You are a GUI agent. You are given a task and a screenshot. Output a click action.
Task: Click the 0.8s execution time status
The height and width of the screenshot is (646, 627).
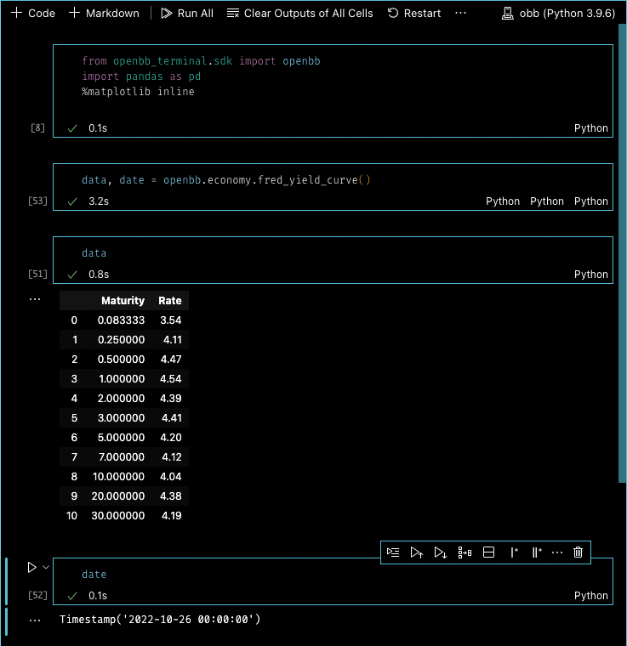coord(99,275)
